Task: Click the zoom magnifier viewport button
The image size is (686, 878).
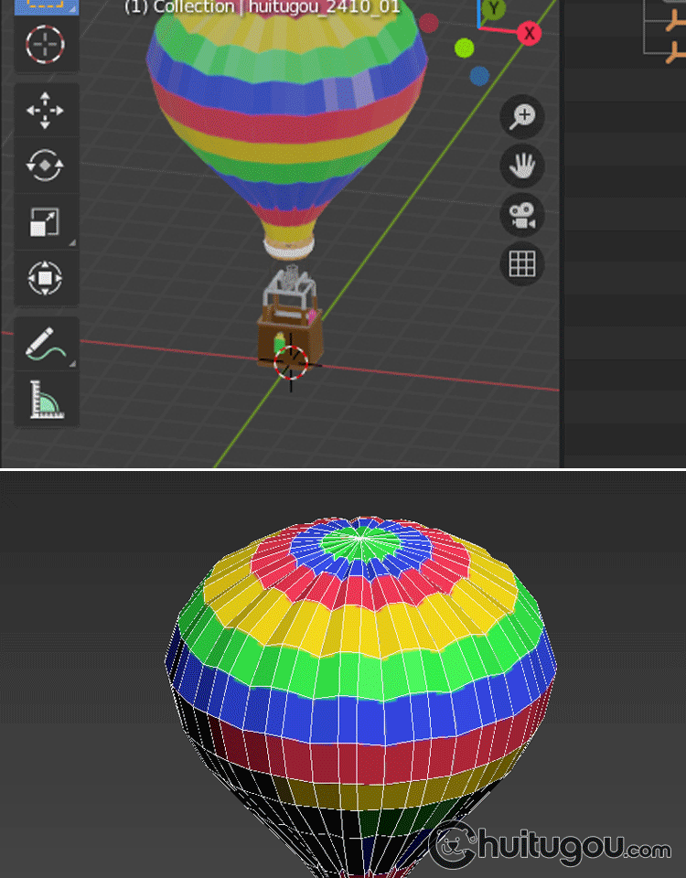Action: click(522, 116)
